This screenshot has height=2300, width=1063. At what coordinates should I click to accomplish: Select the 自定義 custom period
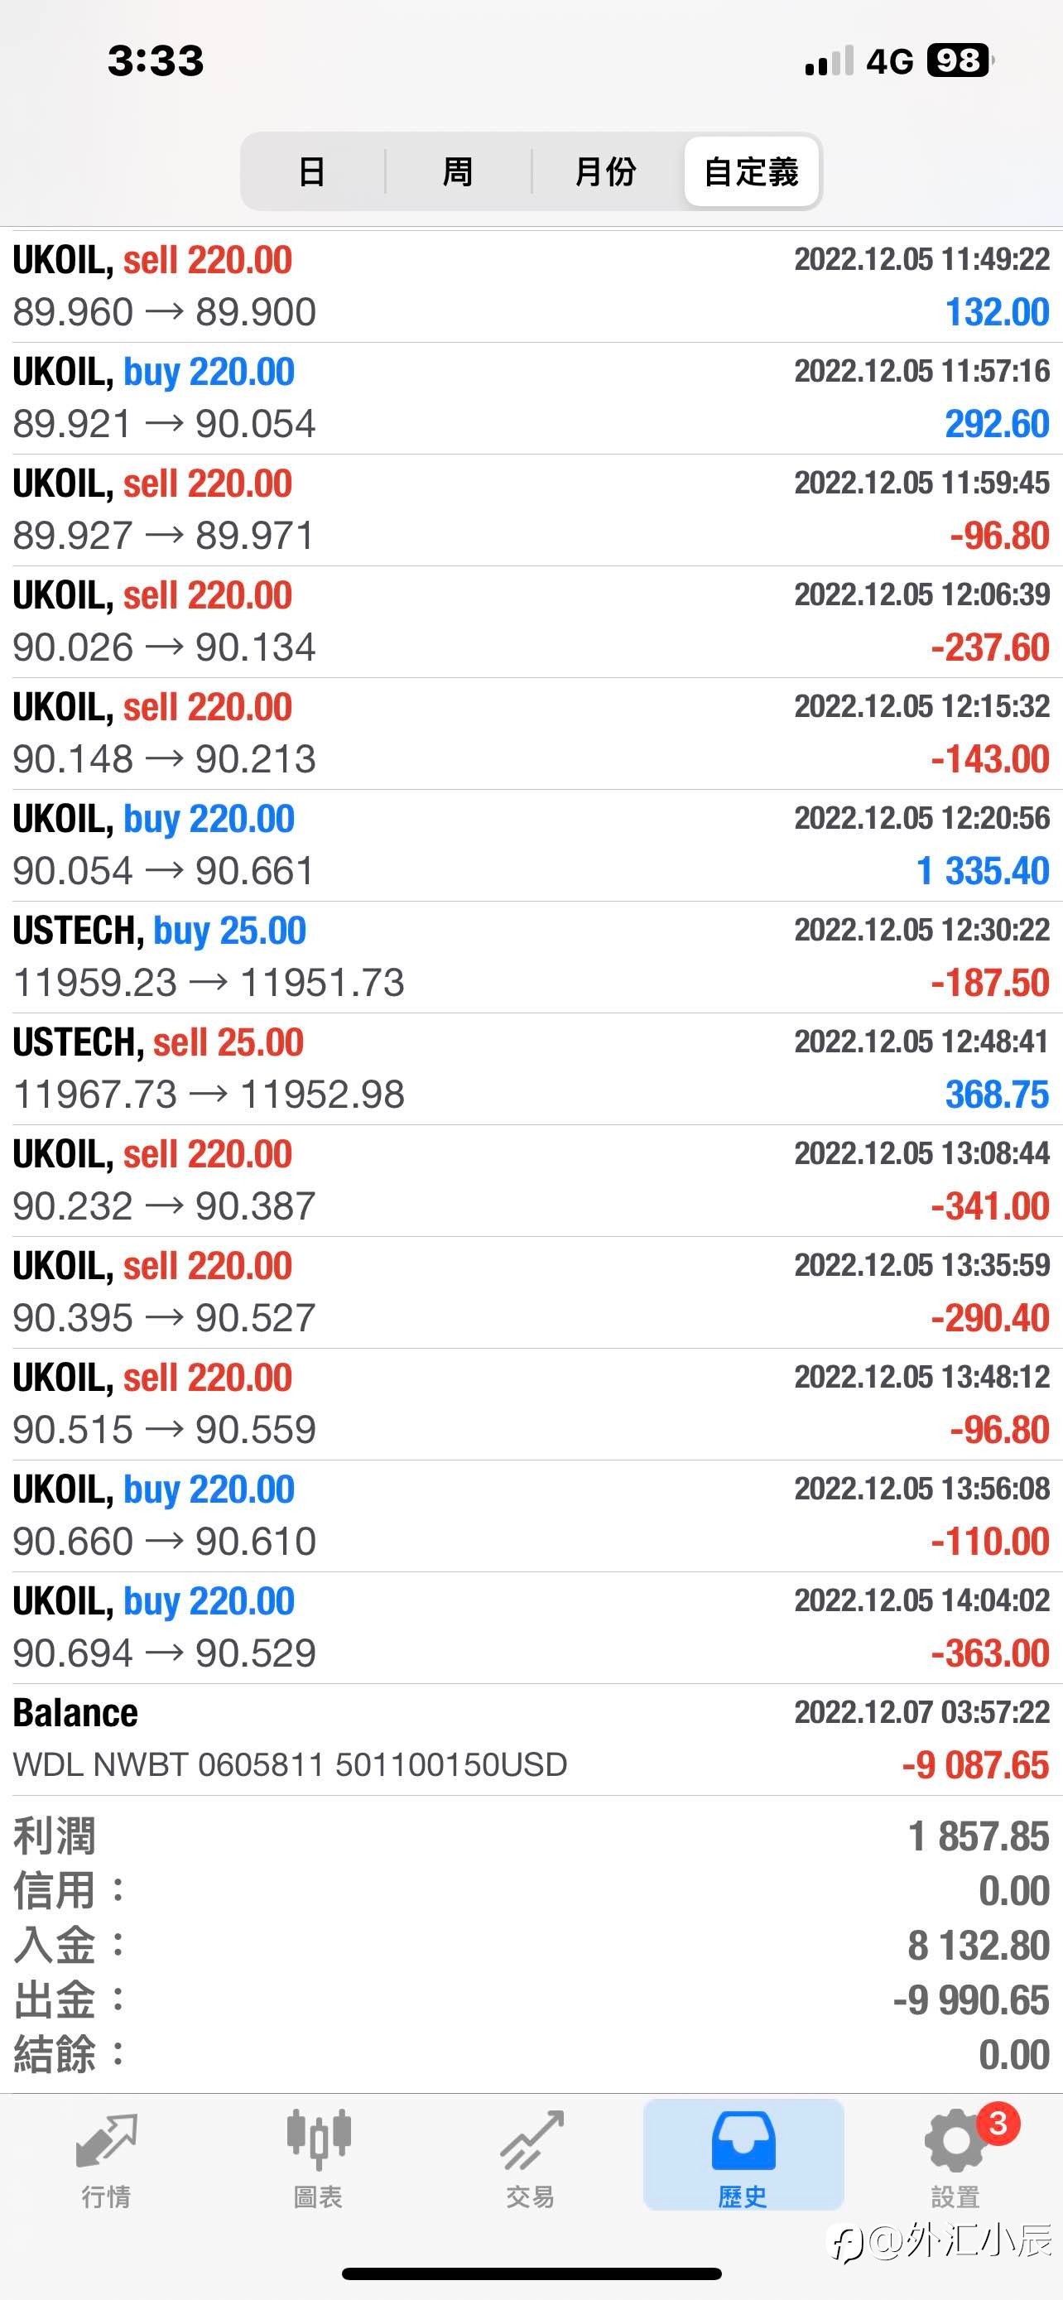752,171
